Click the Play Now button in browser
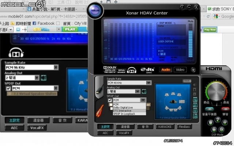This screenshot has width=234, height=146. coord(210,30)
